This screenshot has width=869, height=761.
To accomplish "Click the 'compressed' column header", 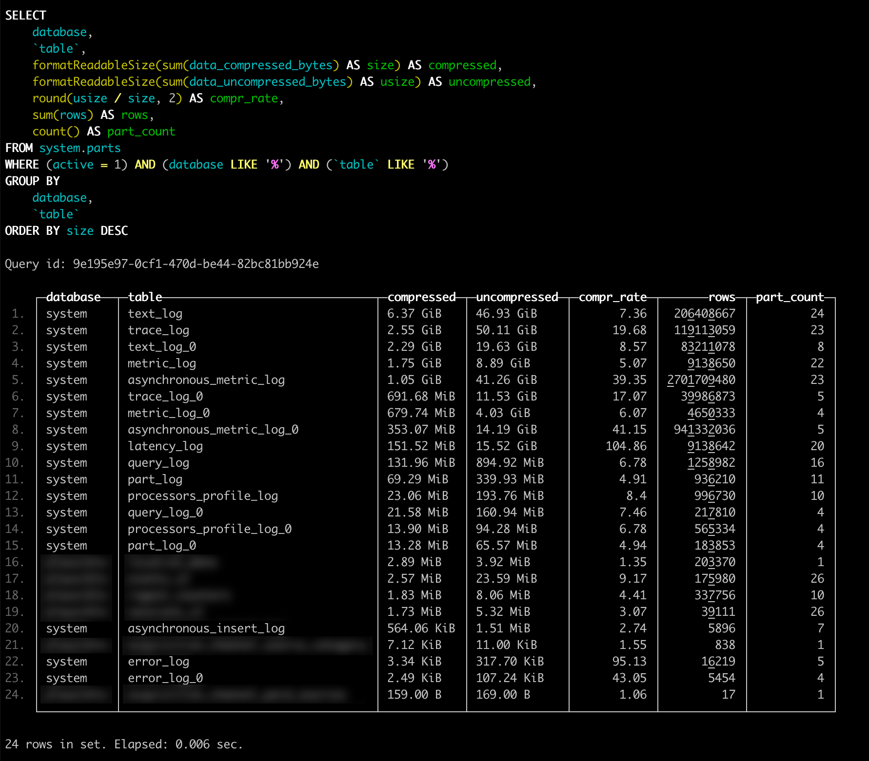I will (x=421, y=297).
